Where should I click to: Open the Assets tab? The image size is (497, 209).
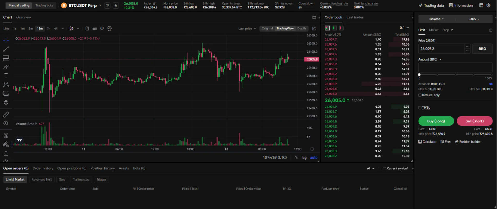(x=124, y=168)
